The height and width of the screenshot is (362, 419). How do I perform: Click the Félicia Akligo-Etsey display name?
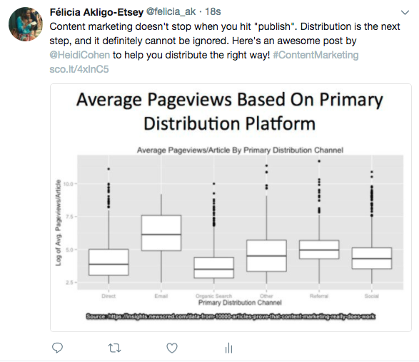tap(96, 12)
